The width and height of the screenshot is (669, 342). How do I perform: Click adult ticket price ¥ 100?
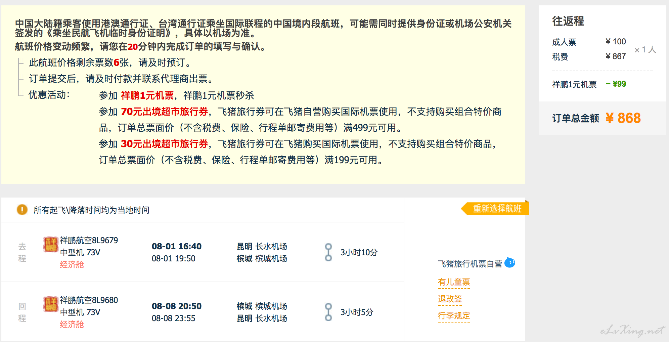616,42
